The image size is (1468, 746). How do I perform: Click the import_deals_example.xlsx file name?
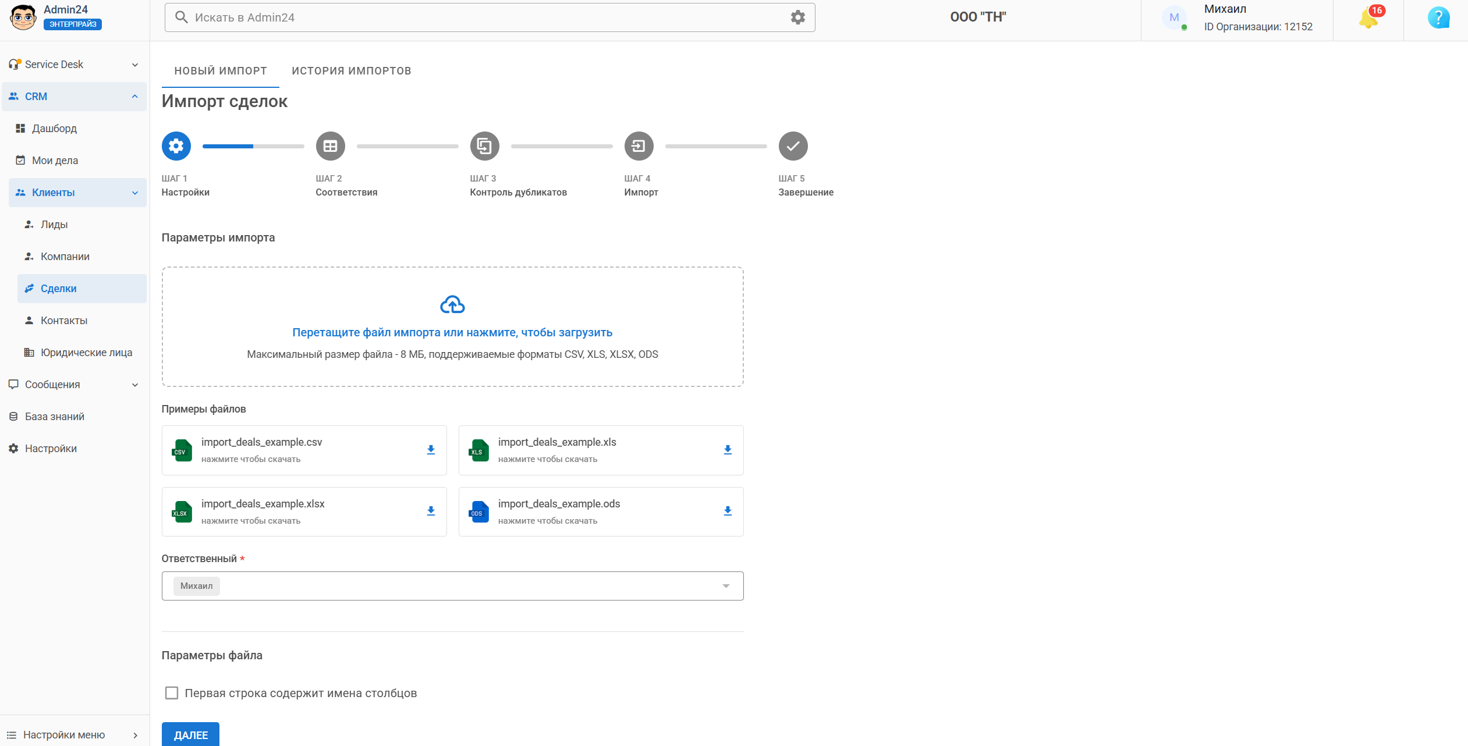click(263, 504)
